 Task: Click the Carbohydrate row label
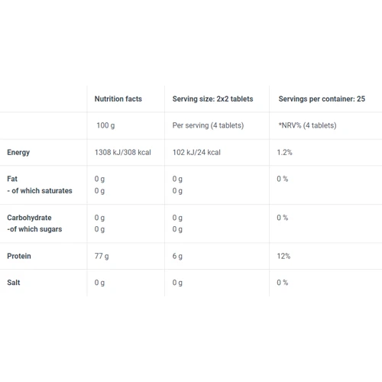coord(29,218)
